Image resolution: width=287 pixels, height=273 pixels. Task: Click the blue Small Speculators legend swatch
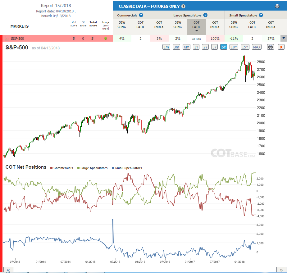coord(113,168)
